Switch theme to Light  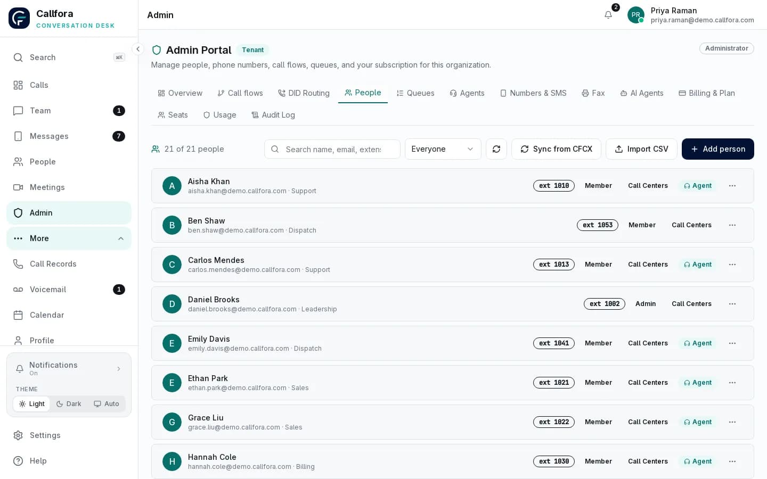(31, 404)
